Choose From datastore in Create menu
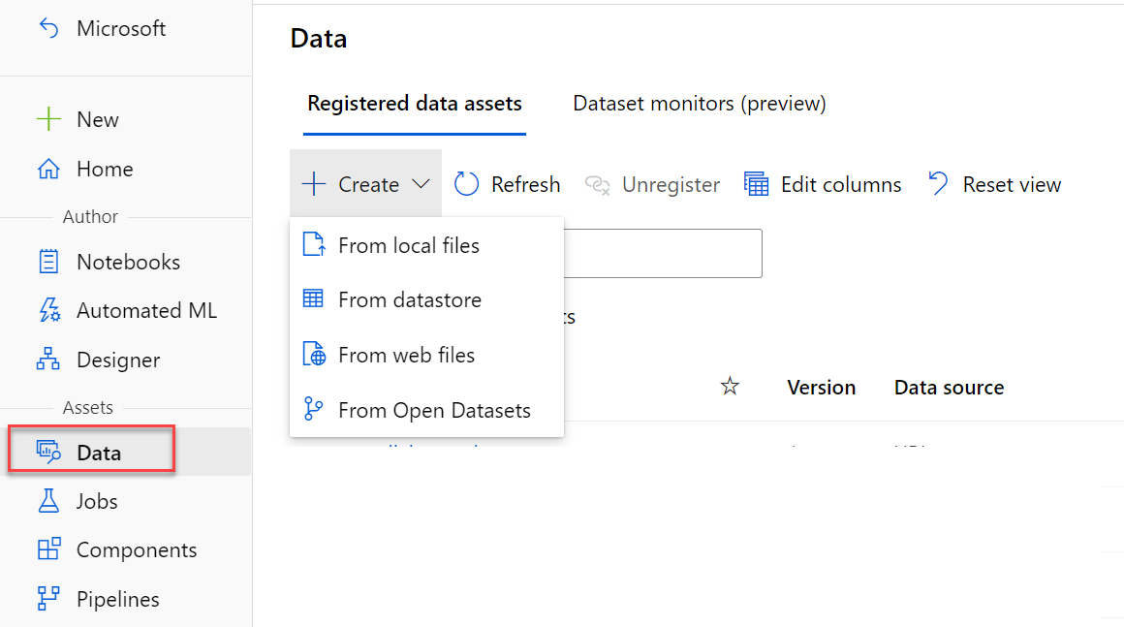The image size is (1124, 627). point(426,299)
